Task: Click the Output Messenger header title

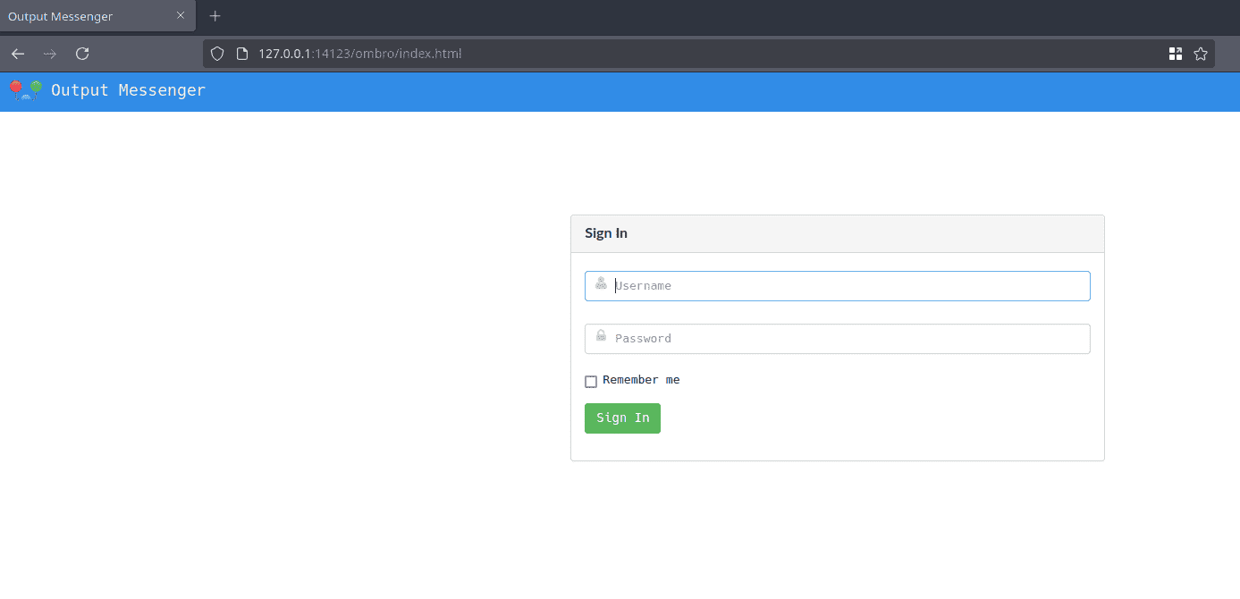Action: (x=128, y=90)
